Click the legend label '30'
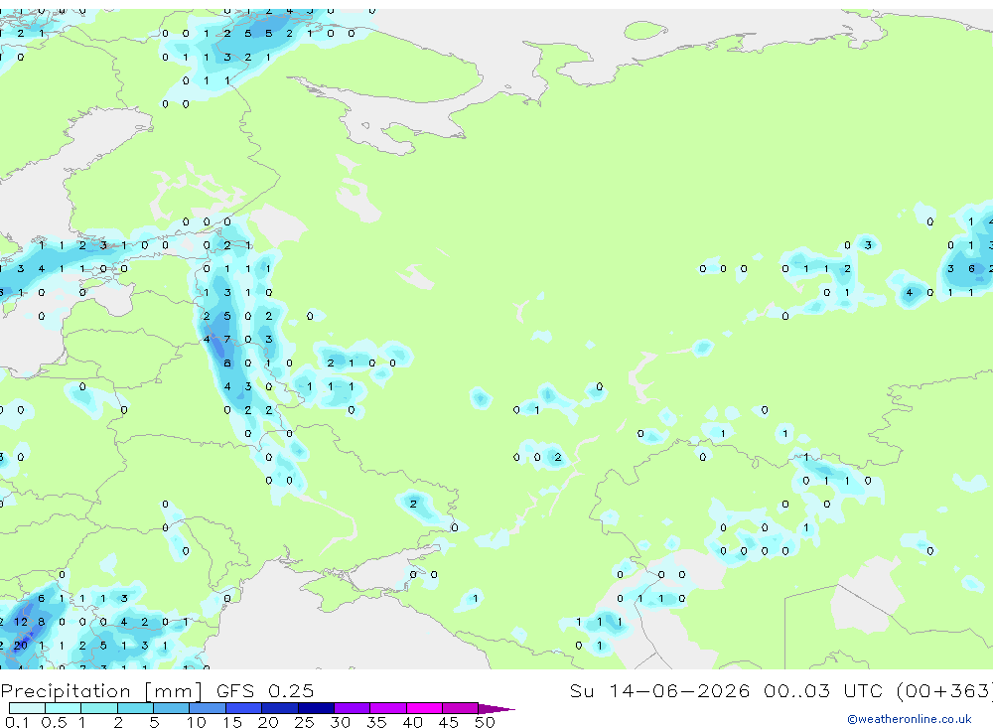The image size is (993, 728). [340, 722]
